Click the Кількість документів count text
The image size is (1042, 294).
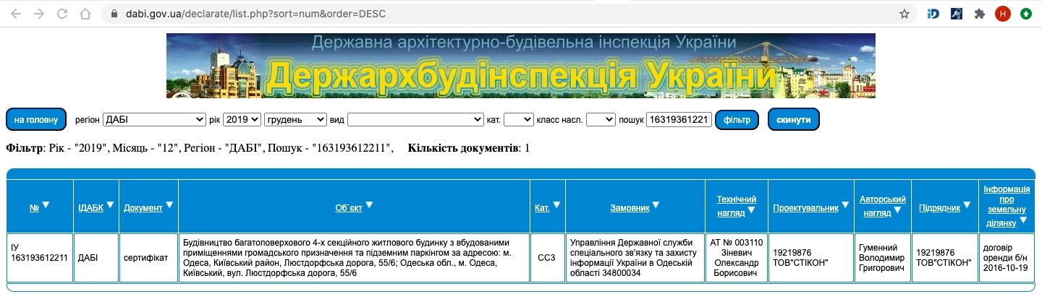click(469, 148)
